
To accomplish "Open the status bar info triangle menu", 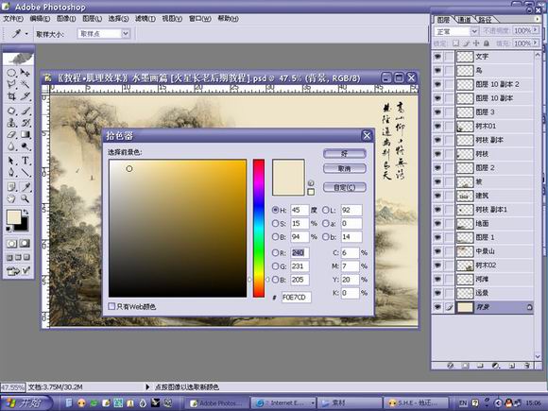I will 147,386.
